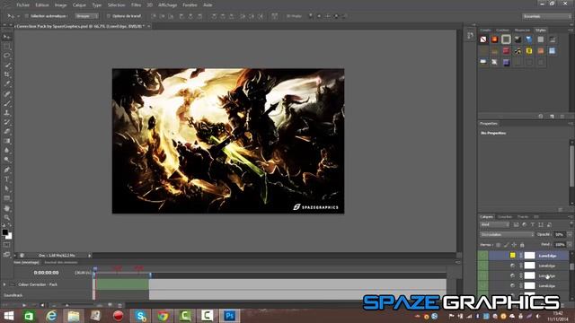Image resolution: width=575 pixels, height=323 pixels.
Task: Toggle lock image pixels brush icon
Action: (506, 245)
